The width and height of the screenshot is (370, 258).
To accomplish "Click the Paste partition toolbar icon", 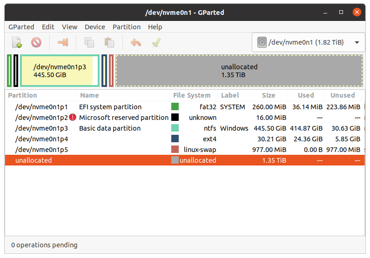I will [x=109, y=42].
